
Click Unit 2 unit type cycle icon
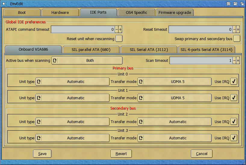pyautogui.click(x=39, y=122)
